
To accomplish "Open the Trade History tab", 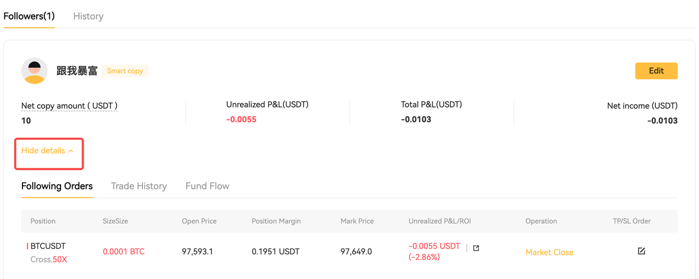I will pyautogui.click(x=139, y=186).
